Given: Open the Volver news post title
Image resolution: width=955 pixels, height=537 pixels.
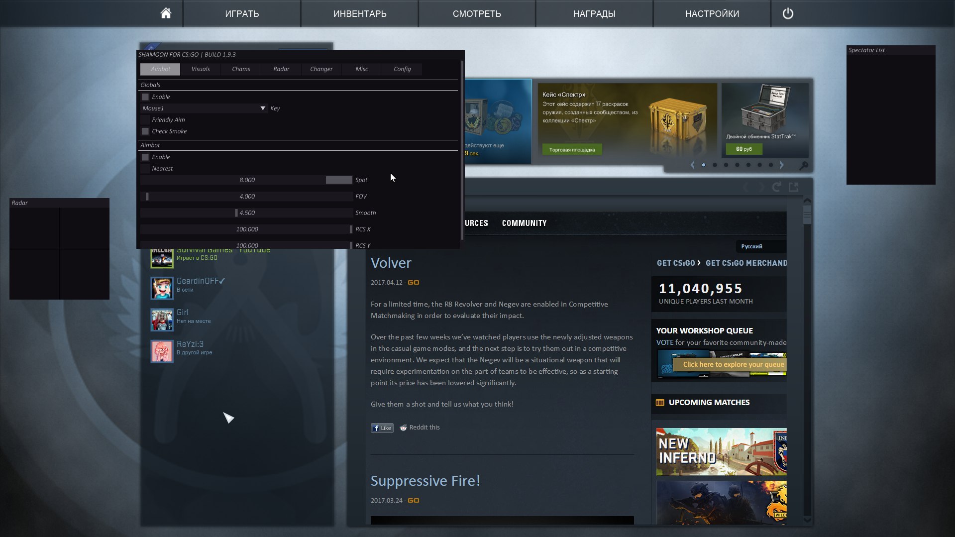Looking at the screenshot, I should coord(391,263).
